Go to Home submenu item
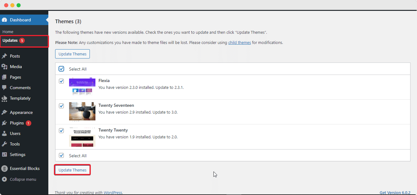417x195 pixels. pyautogui.click(x=8, y=32)
